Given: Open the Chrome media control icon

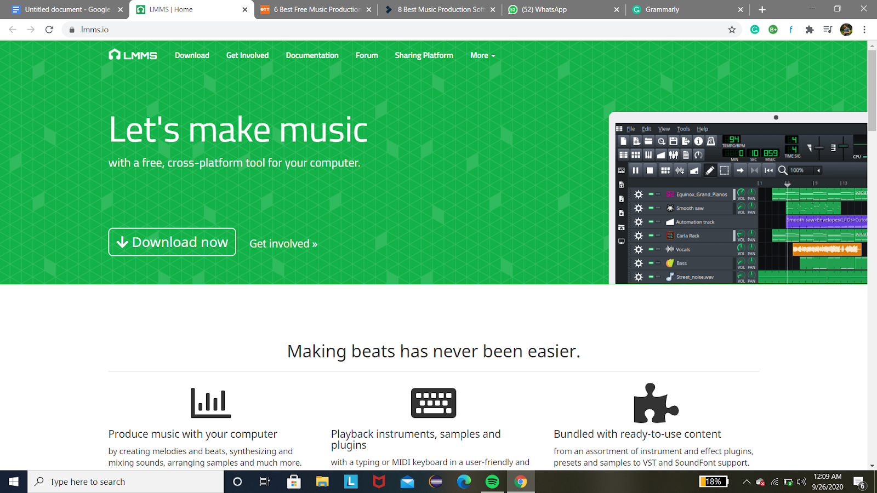Looking at the screenshot, I should 828,30.
